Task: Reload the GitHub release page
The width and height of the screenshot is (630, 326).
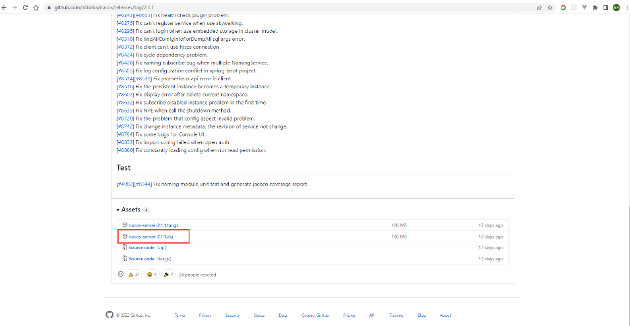Action: click(x=25, y=8)
